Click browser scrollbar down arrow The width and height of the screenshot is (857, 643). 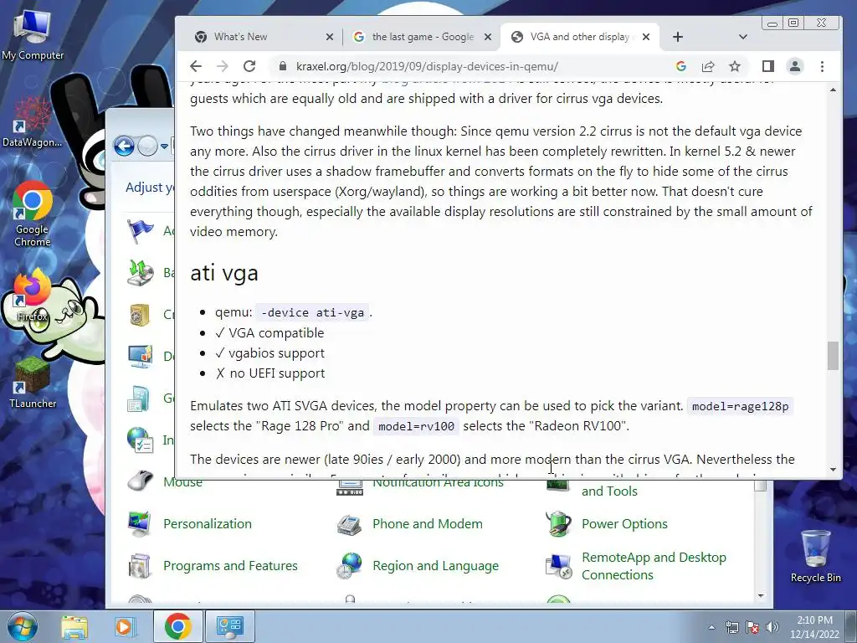click(833, 469)
